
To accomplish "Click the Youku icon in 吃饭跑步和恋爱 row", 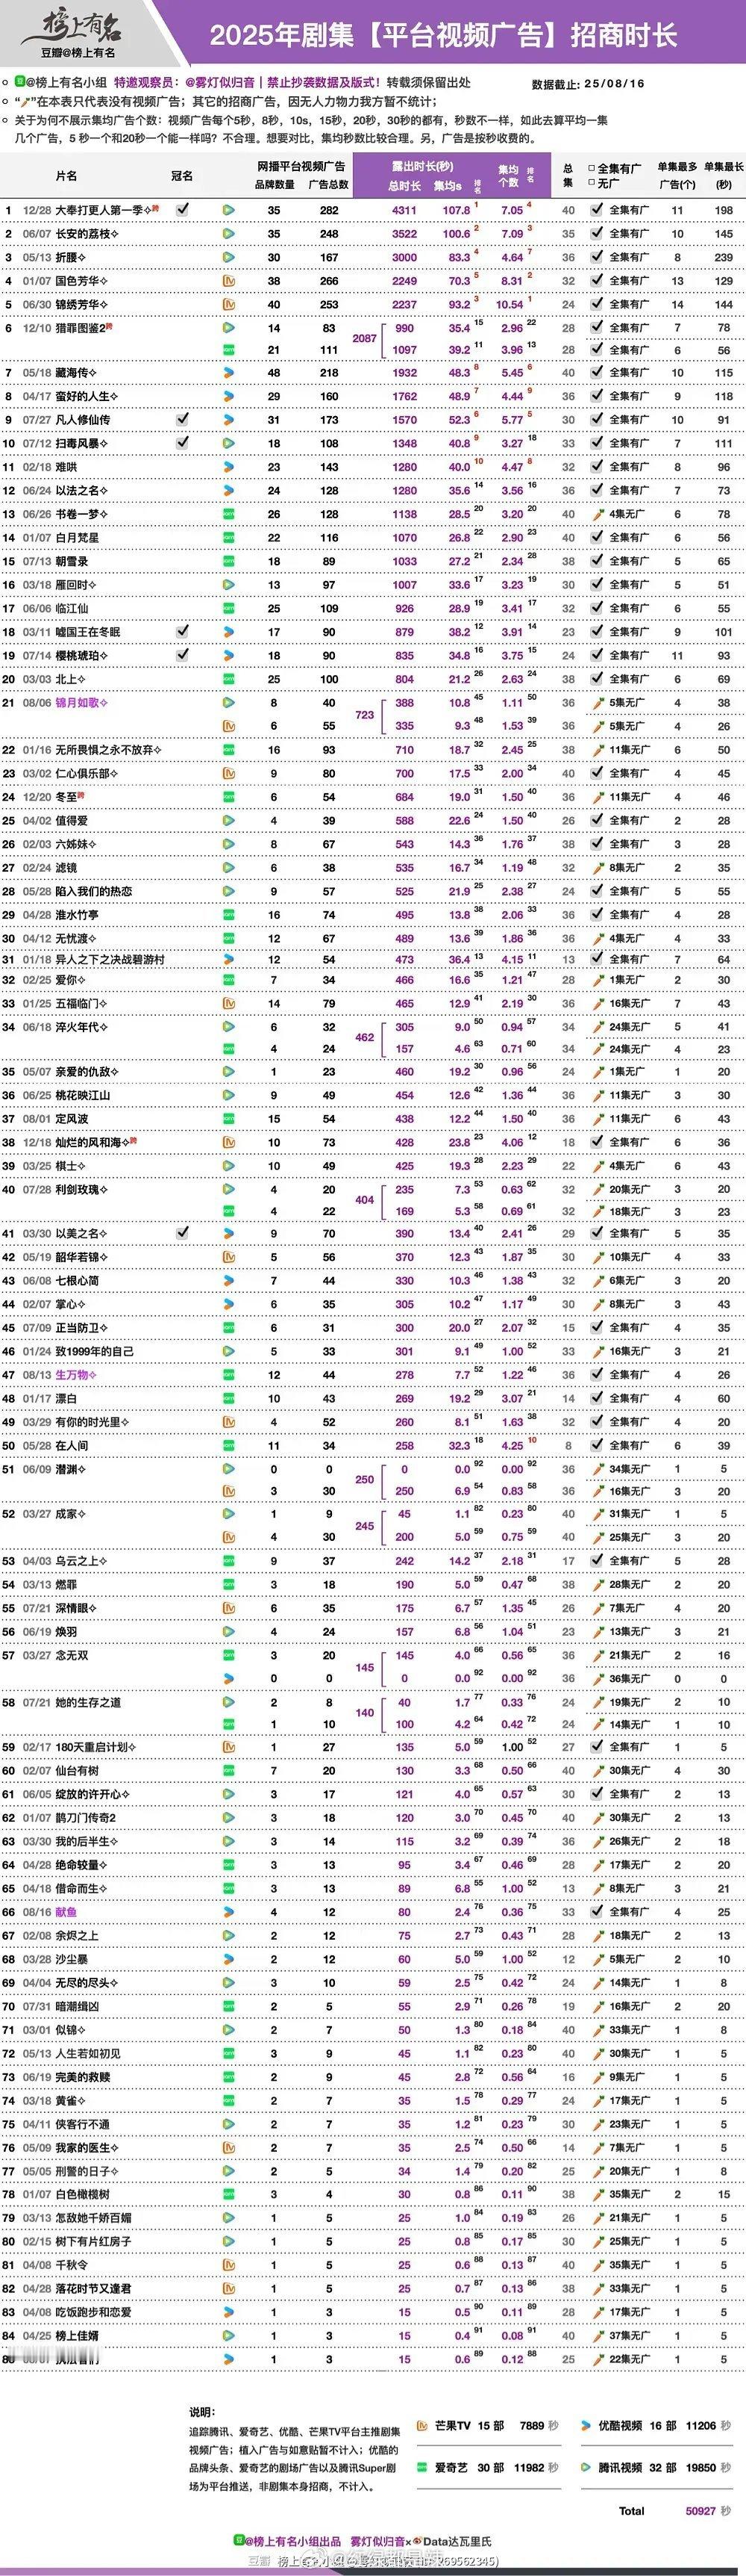I will [229, 2312].
